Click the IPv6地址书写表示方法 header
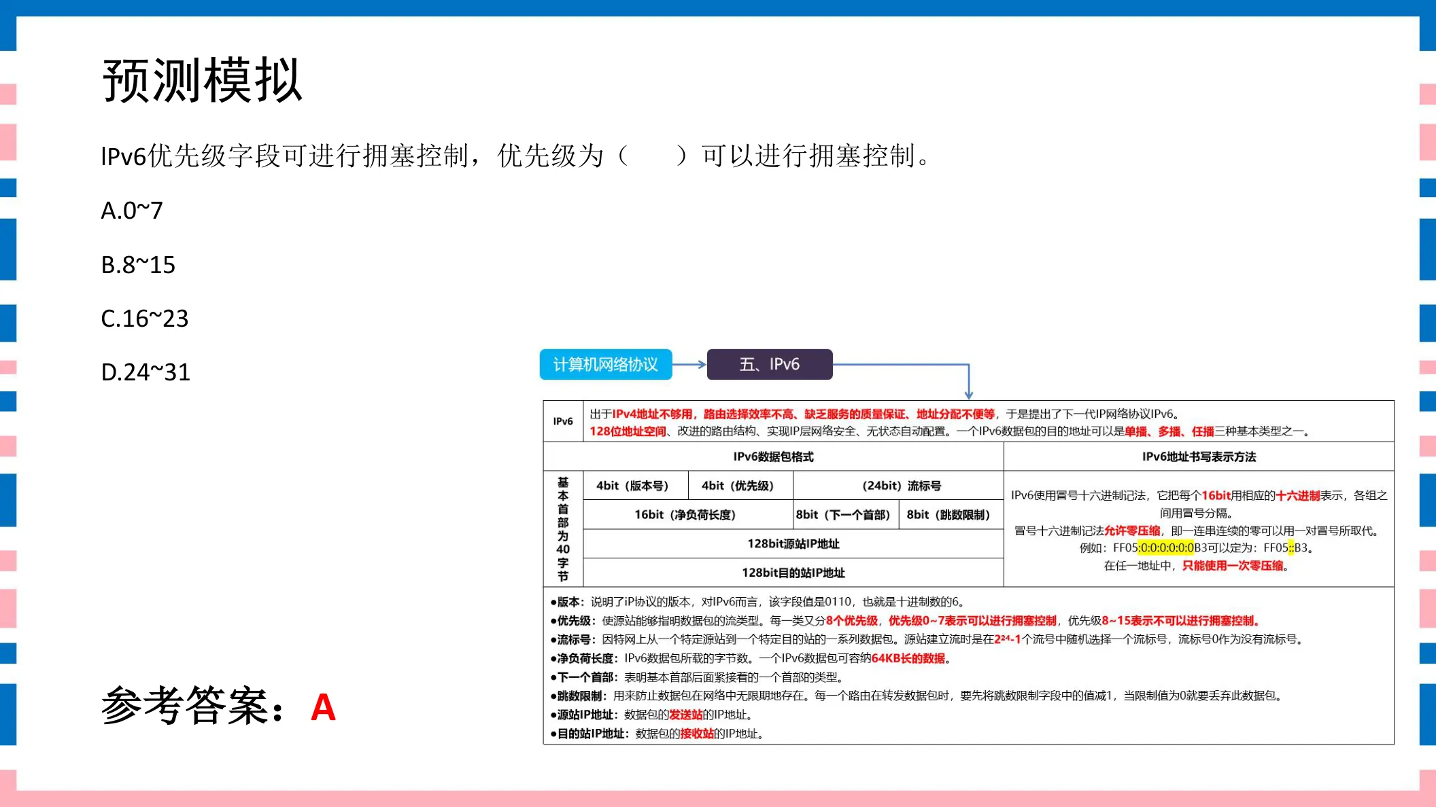 pos(1199,456)
